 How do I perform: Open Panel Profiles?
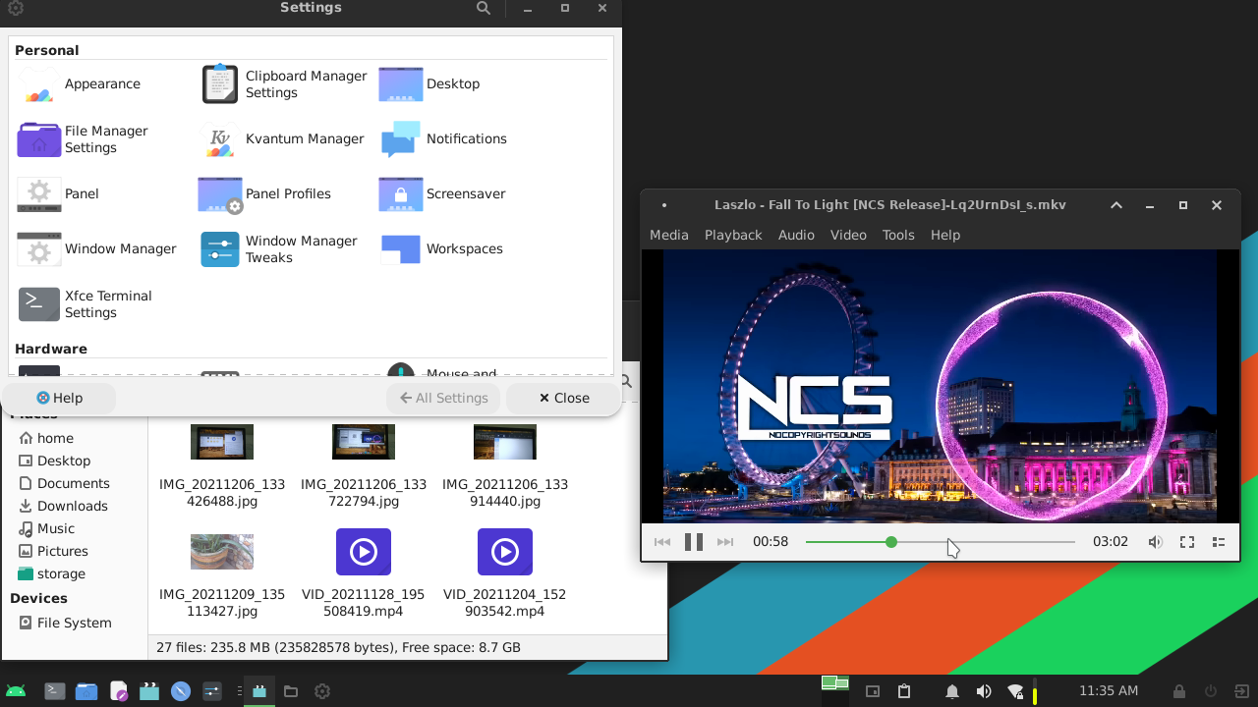(x=265, y=194)
